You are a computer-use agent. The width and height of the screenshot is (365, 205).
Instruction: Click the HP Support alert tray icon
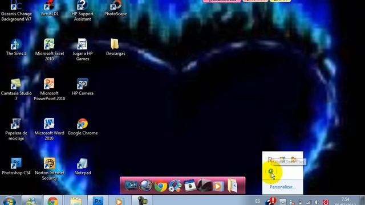[x=271, y=201]
